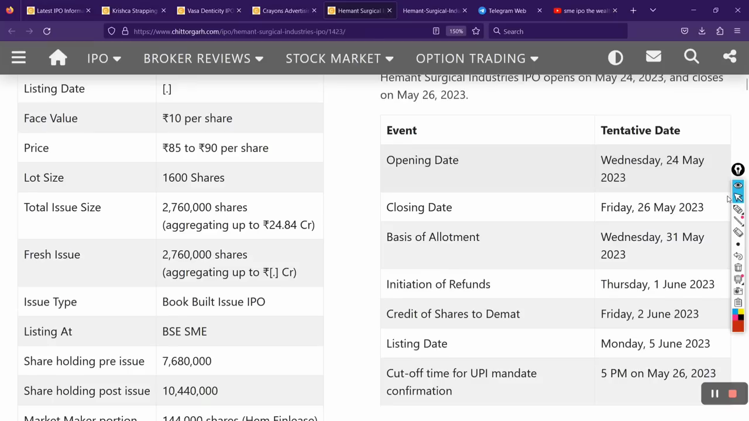Click the share icon in the header
This screenshot has height=421, width=749.
[729, 57]
